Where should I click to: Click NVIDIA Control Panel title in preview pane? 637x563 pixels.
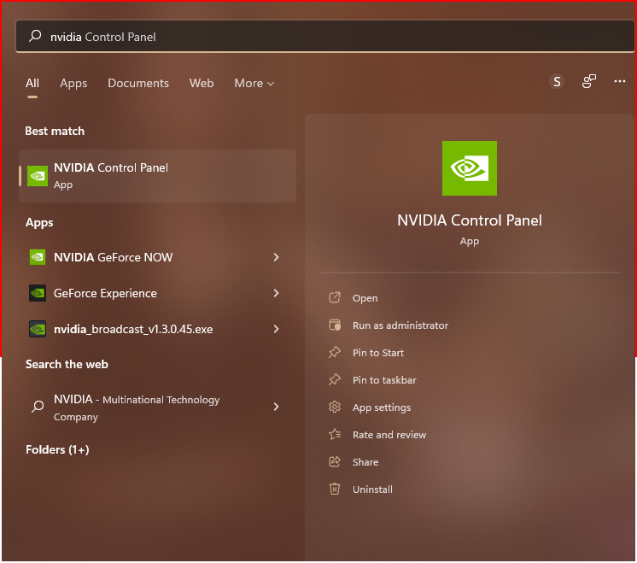click(470, 220)
